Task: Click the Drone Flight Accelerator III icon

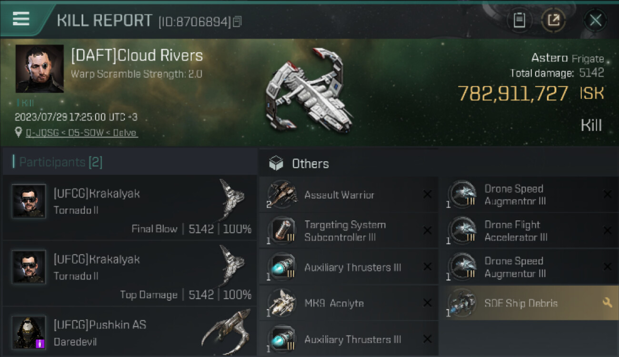Action: [x=462, y=231]
